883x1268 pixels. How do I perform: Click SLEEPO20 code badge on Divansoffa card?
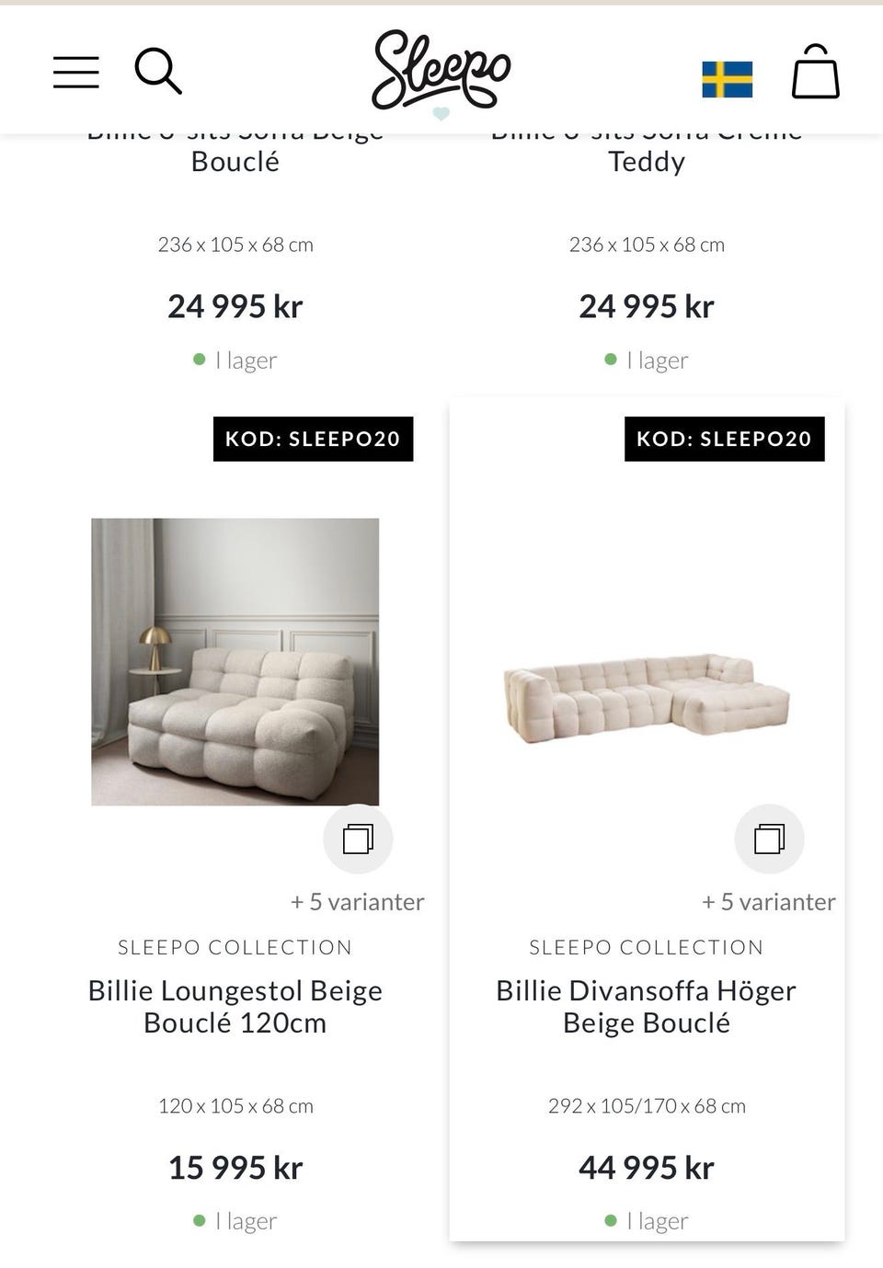724,439
